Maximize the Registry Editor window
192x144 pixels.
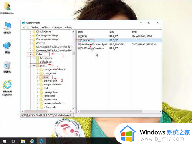click(149, 23)
